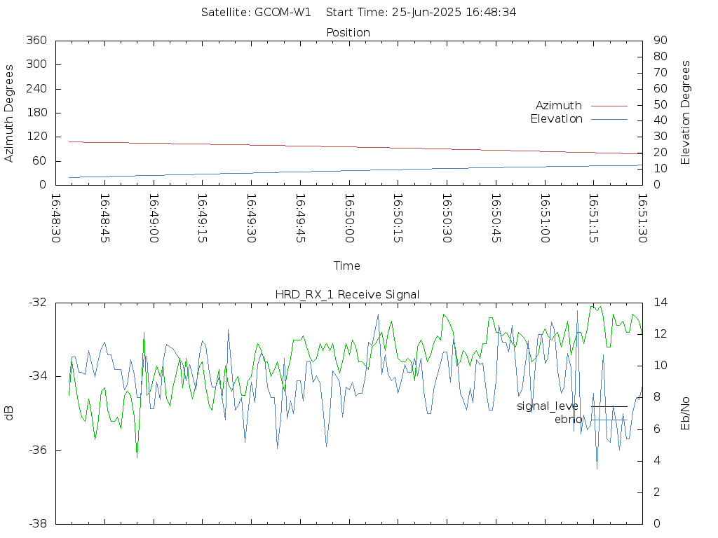This screenshot has width=718, height=538.
Task: Select the '16:50:30' time tick label
Action: click(x=447, y=219)
